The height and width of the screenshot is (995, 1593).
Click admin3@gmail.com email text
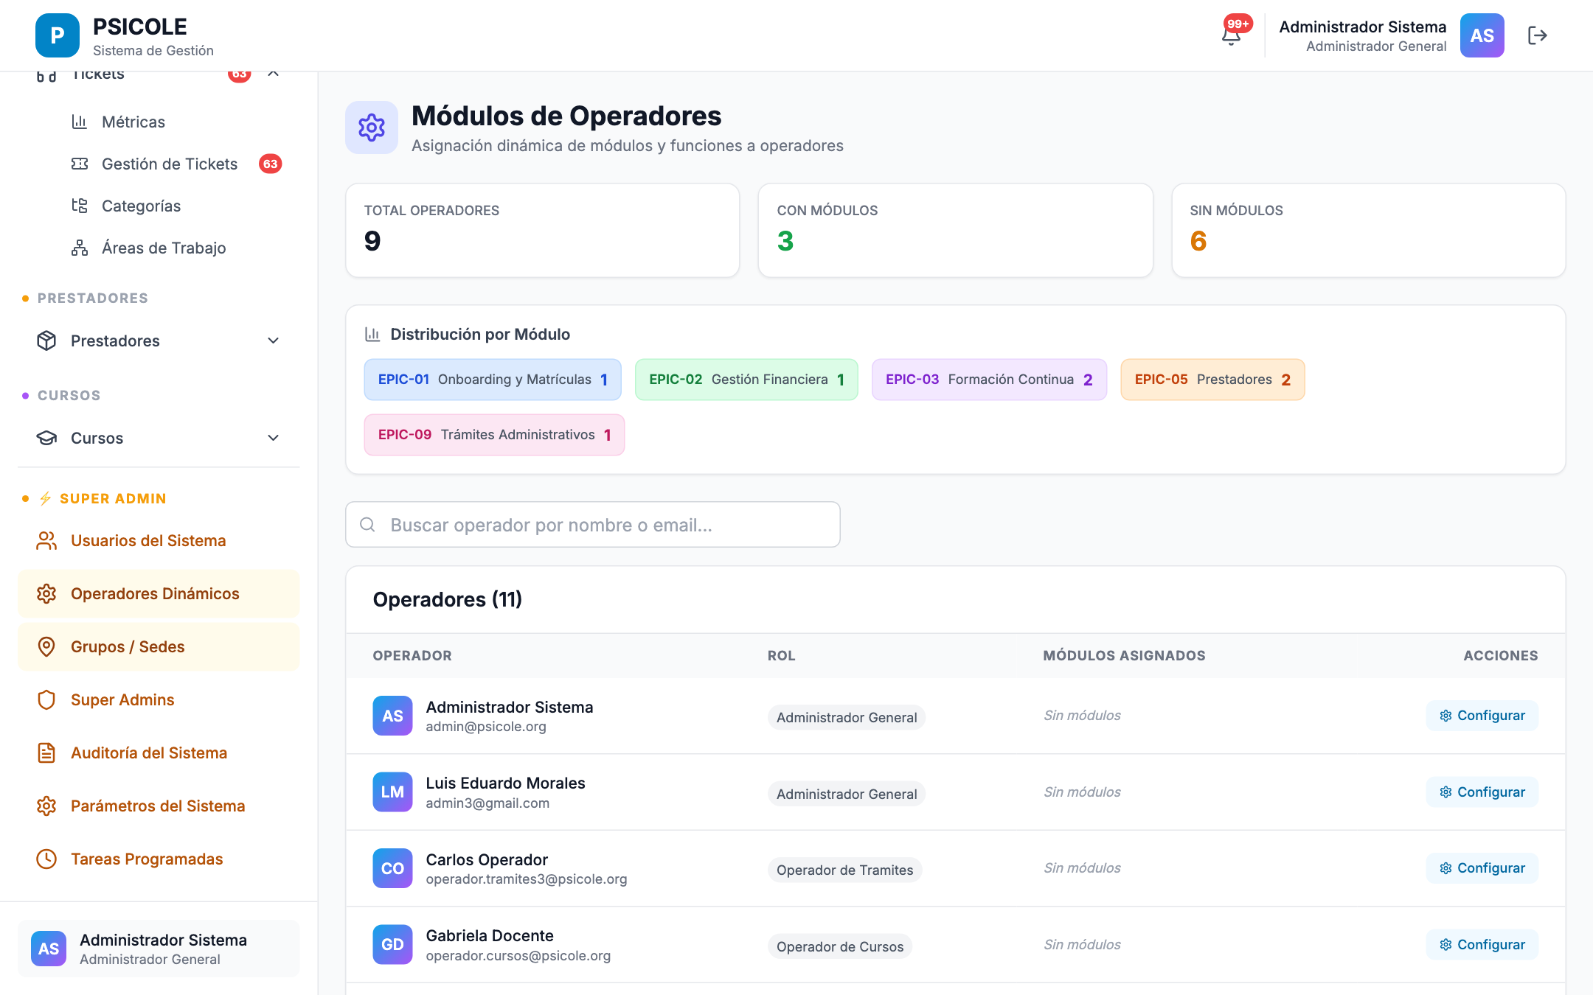tap(487, 803)
